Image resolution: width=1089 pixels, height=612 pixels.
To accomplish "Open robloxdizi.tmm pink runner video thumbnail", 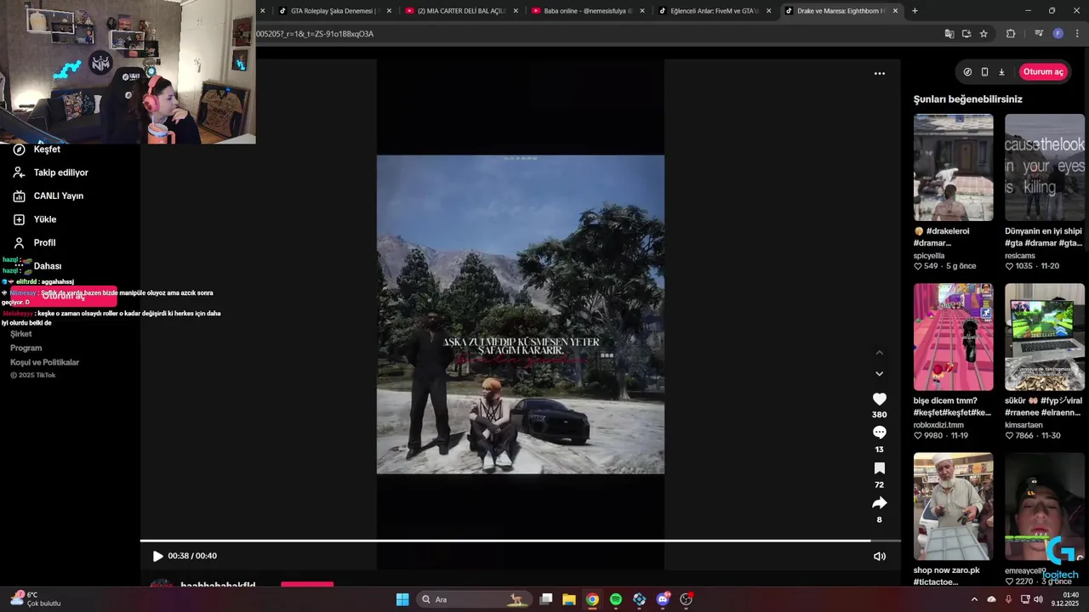I will coord(953,337).
